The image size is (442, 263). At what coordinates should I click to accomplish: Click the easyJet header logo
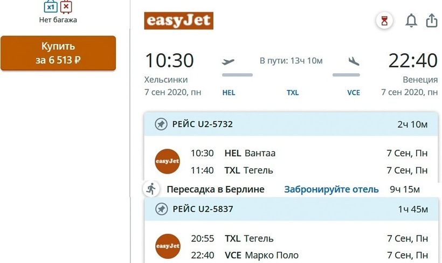click(178, 20)
